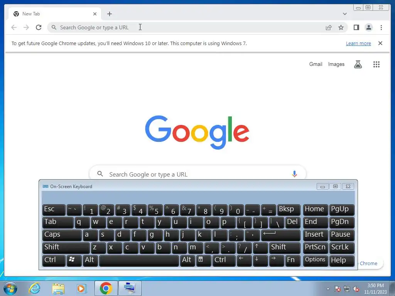Tap the number 5 key

pos(155,210)
